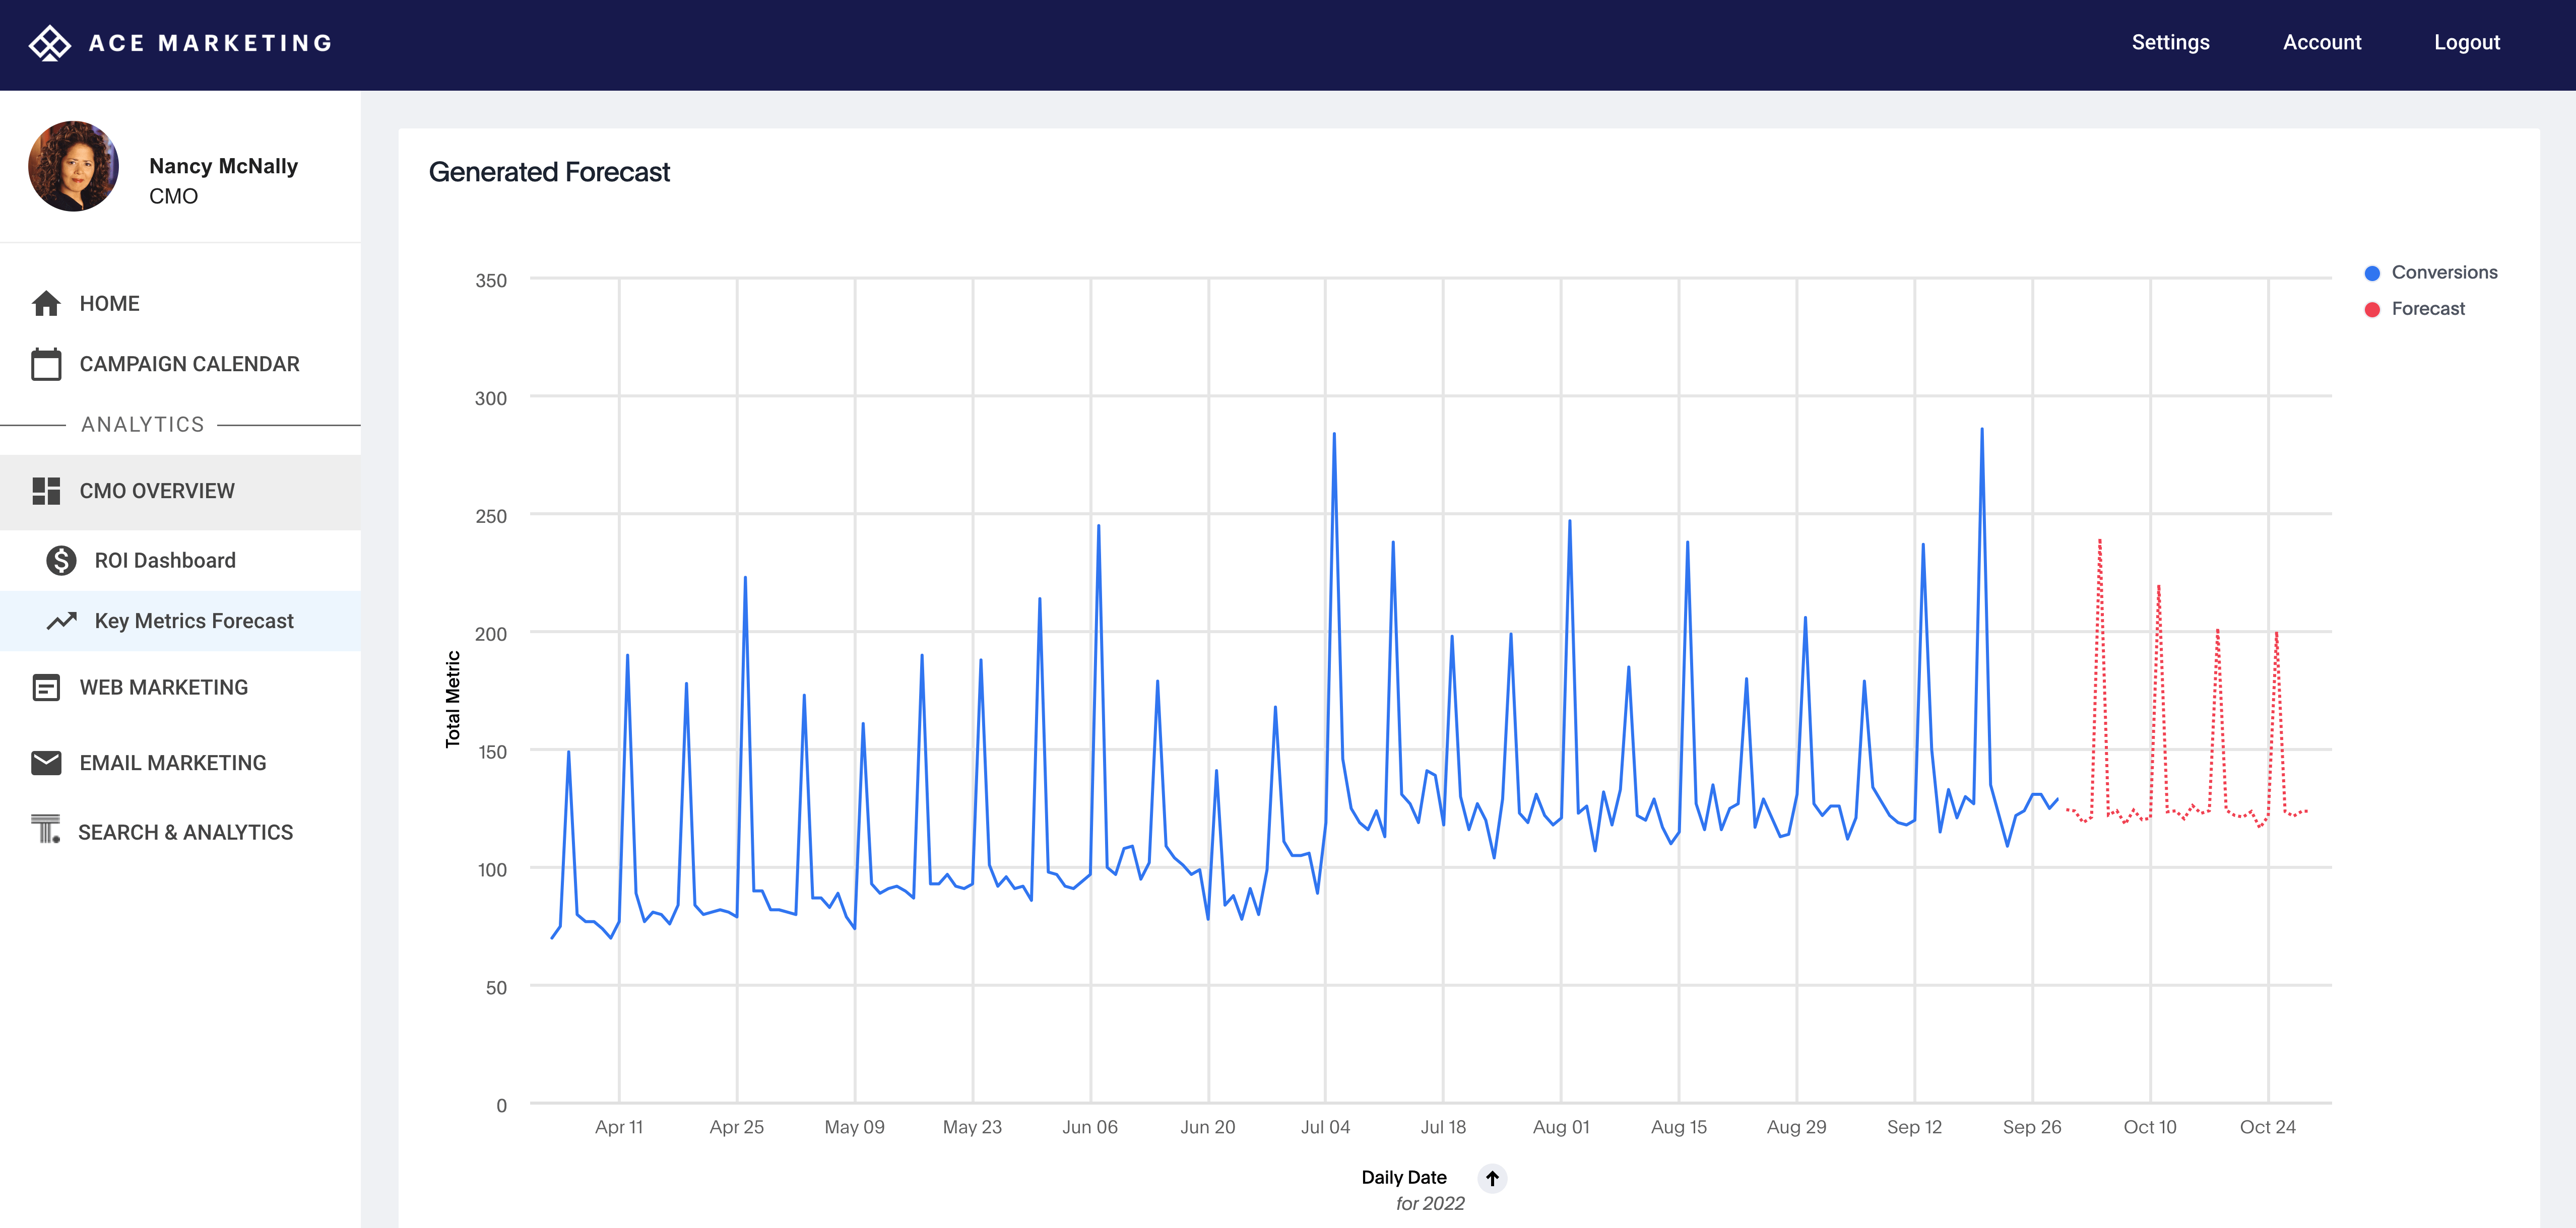Click the Jul 04 x-axis date label
The image size is (2576, 1228).
1325,1127
